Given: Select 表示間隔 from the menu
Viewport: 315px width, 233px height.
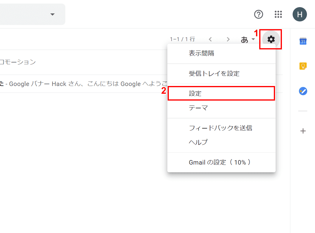Looking at the screenshot, I should click(x=221, y=54).
